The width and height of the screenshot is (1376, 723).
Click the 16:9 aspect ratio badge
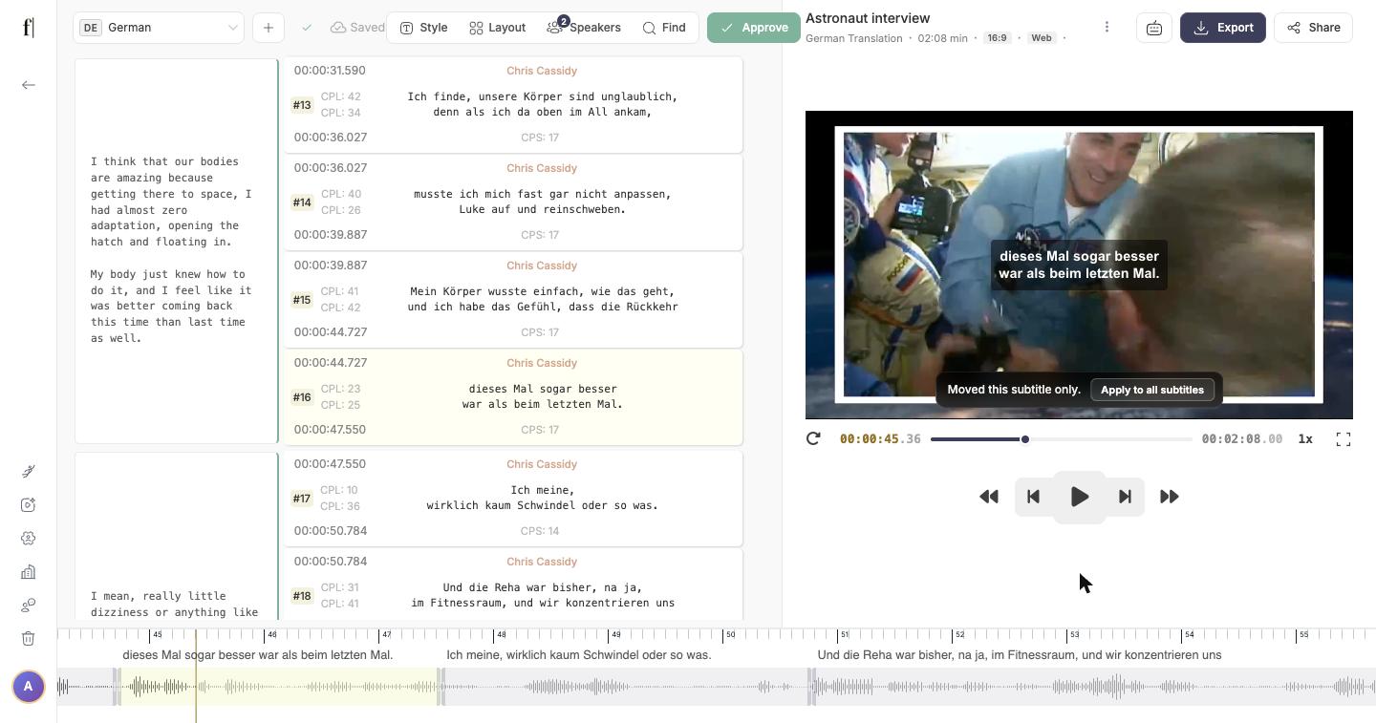pyautogui.click(x=998, y=38)
